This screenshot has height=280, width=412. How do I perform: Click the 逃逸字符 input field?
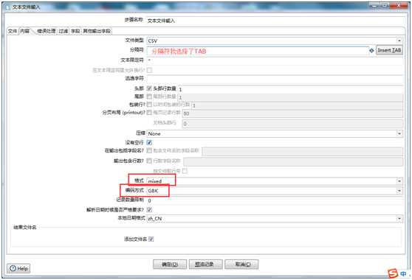coord(275,78)
